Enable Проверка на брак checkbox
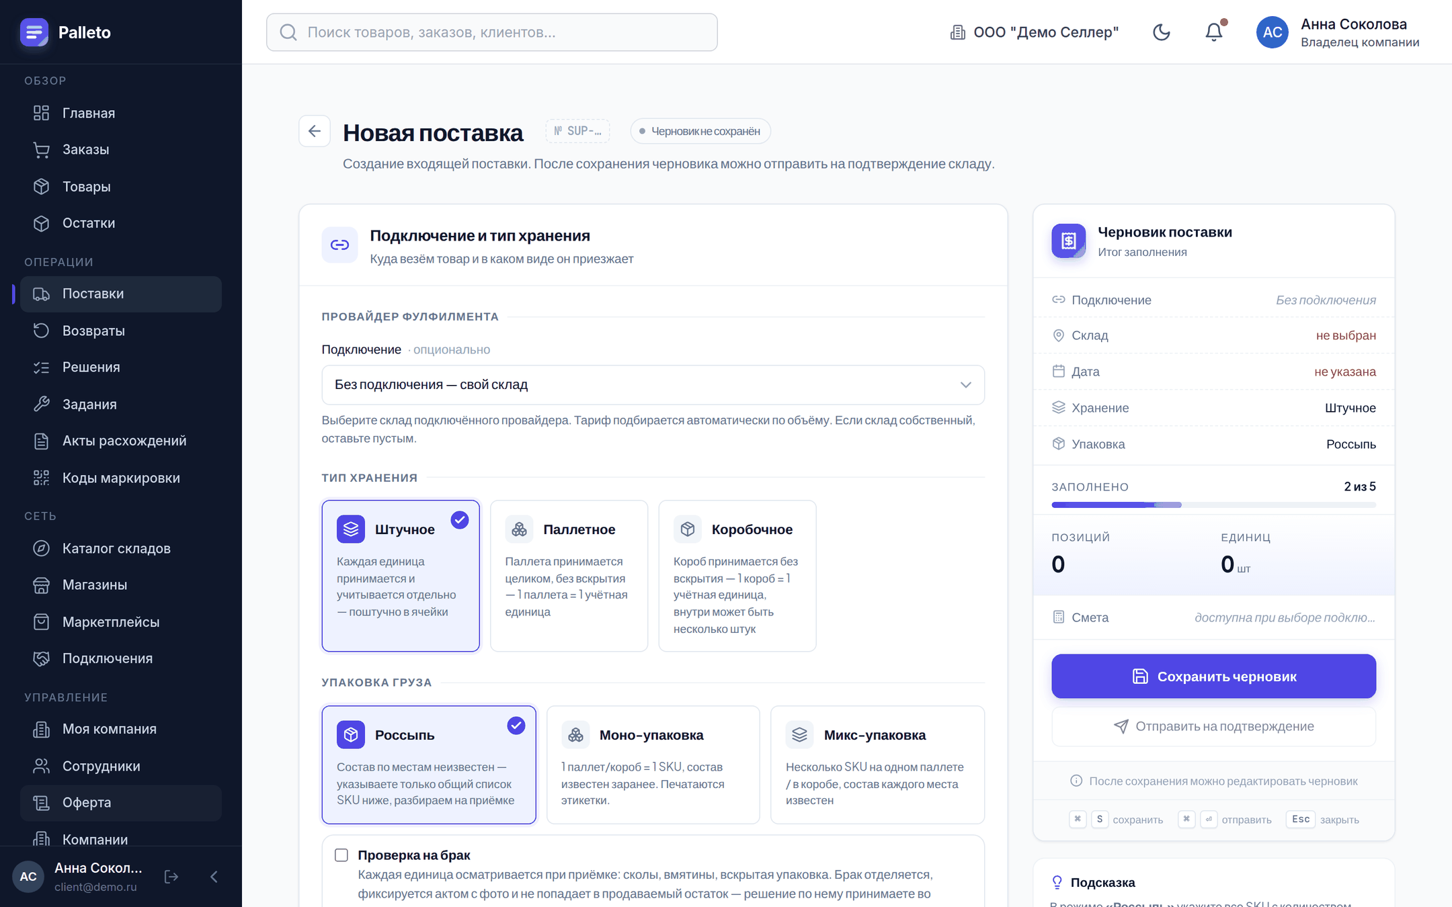Viewport: 1452px width, 907px height. click(341, 855)
